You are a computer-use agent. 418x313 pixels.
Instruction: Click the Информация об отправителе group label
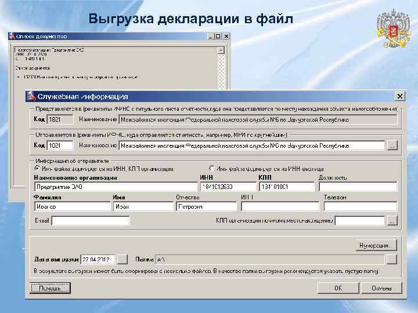[72, 161]
